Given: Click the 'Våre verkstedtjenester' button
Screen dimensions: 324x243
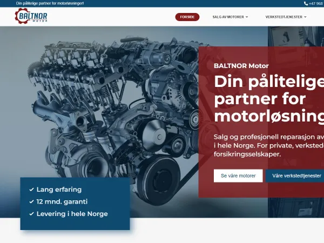Looking at the screenshot, I should pyautogui.click(x=295, y=176).
